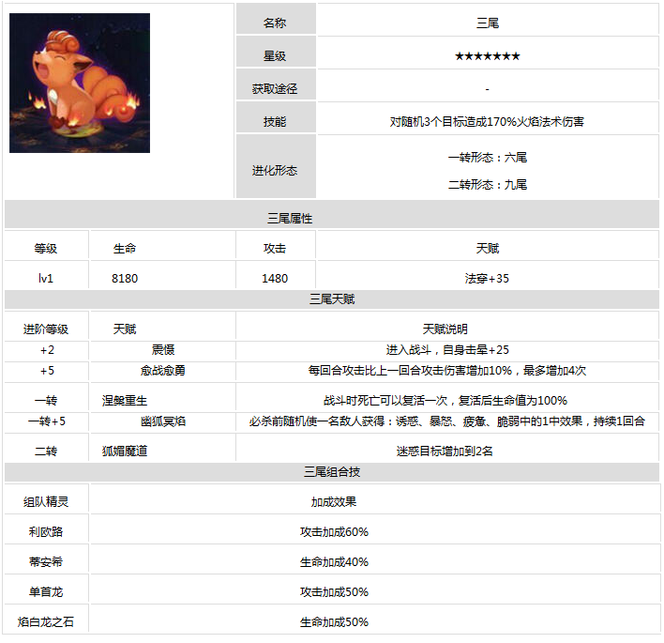
Task: Click the 星级 label cell
Action: pos(276,52)
